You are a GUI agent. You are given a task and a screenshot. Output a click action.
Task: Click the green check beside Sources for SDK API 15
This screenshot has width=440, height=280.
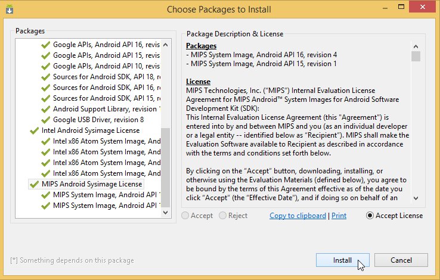click(x=45, y=99)
